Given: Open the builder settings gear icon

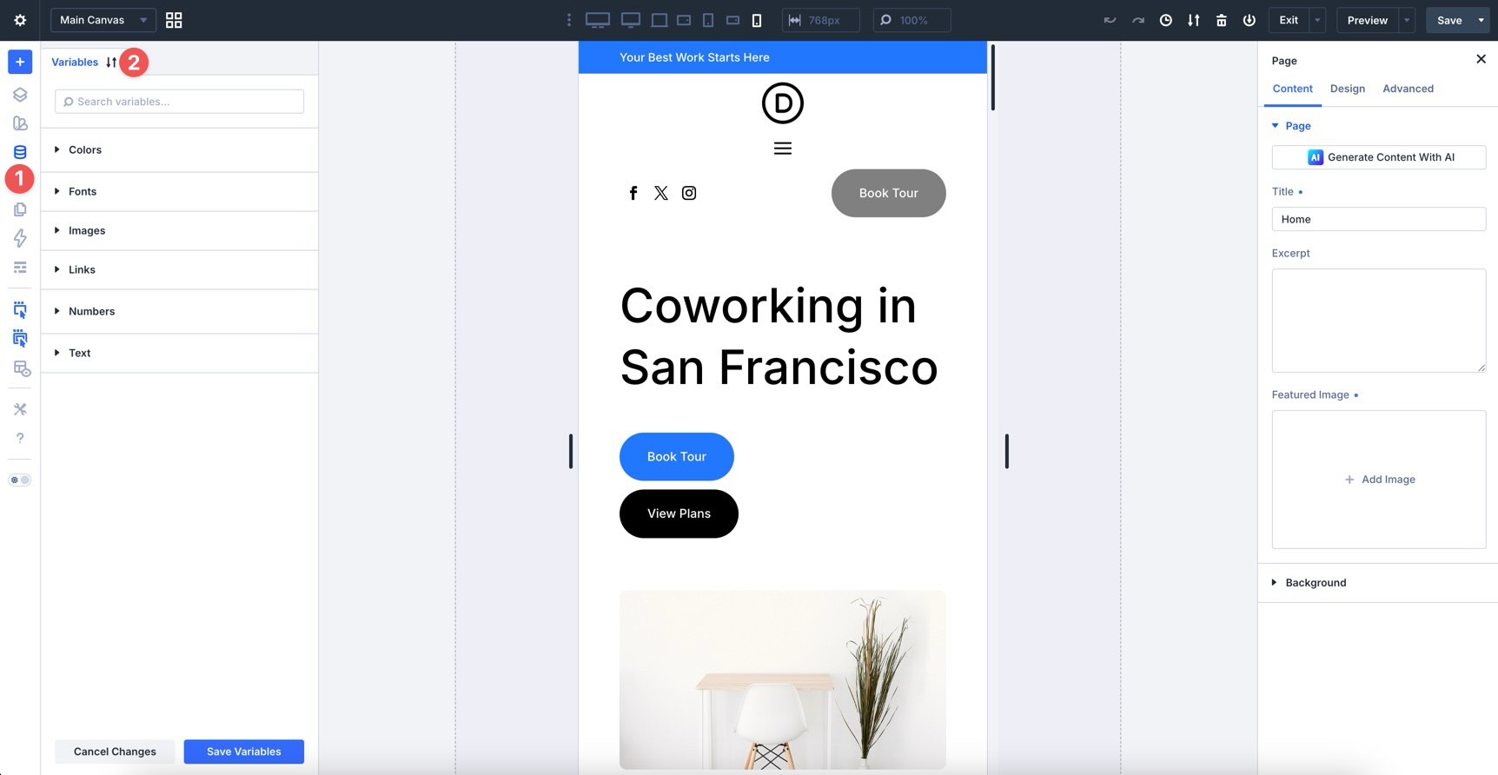Looking at the screenshot, I should pos(20,20).
